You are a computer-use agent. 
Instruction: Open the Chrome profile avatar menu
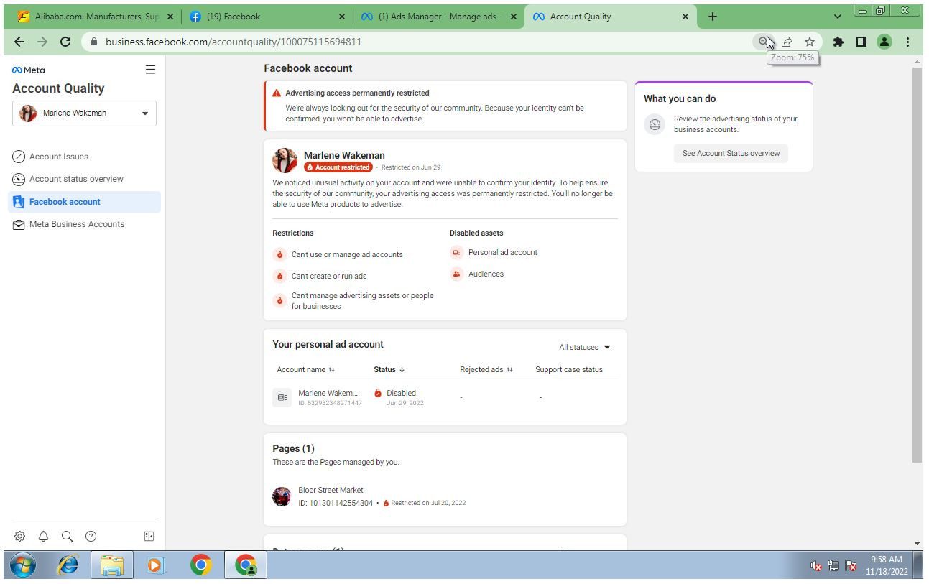coord(884,42)
